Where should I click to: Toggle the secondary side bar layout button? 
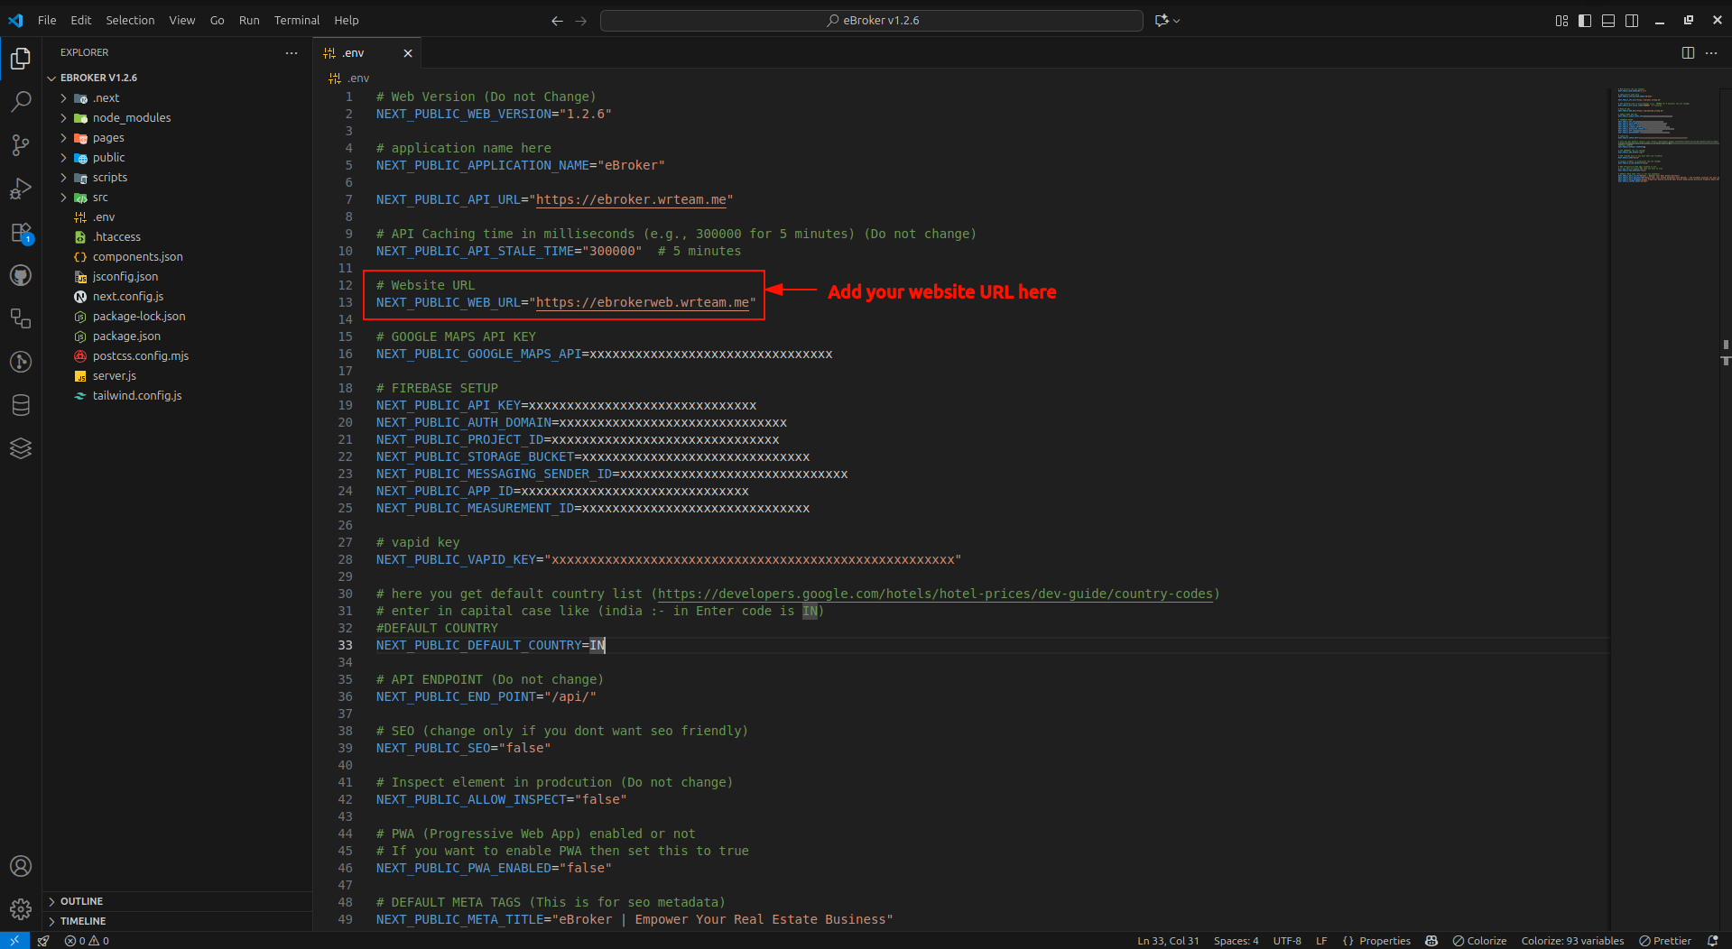click(x=1632, y=21)
